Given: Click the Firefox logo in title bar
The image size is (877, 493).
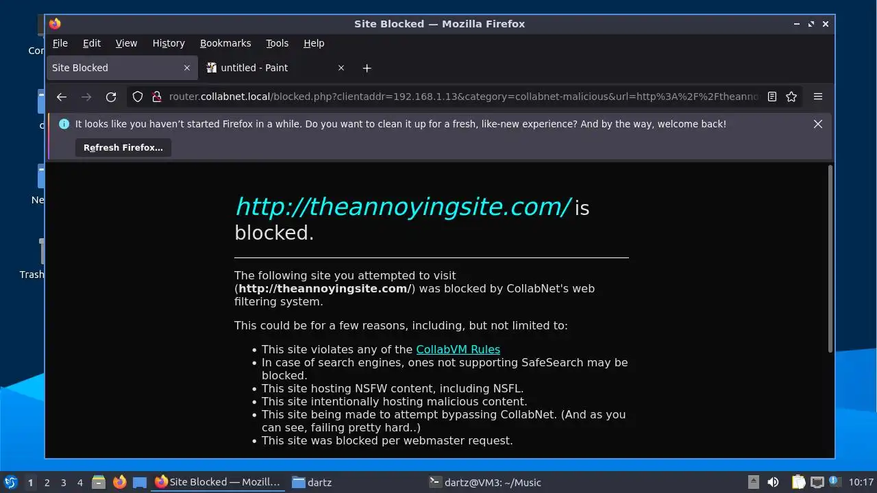Looking at the screenshot, I should (55, 23).
